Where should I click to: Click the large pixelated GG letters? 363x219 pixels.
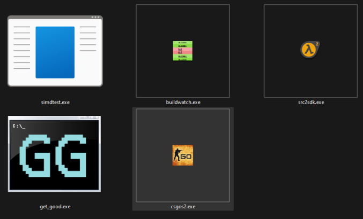tap(55, 158)
